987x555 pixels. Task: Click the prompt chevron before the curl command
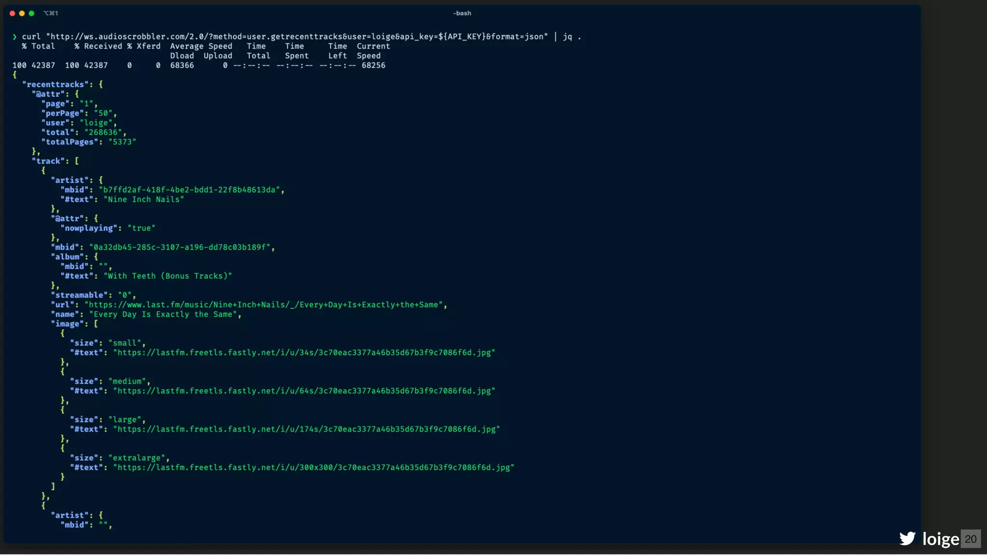click(15, 37)
